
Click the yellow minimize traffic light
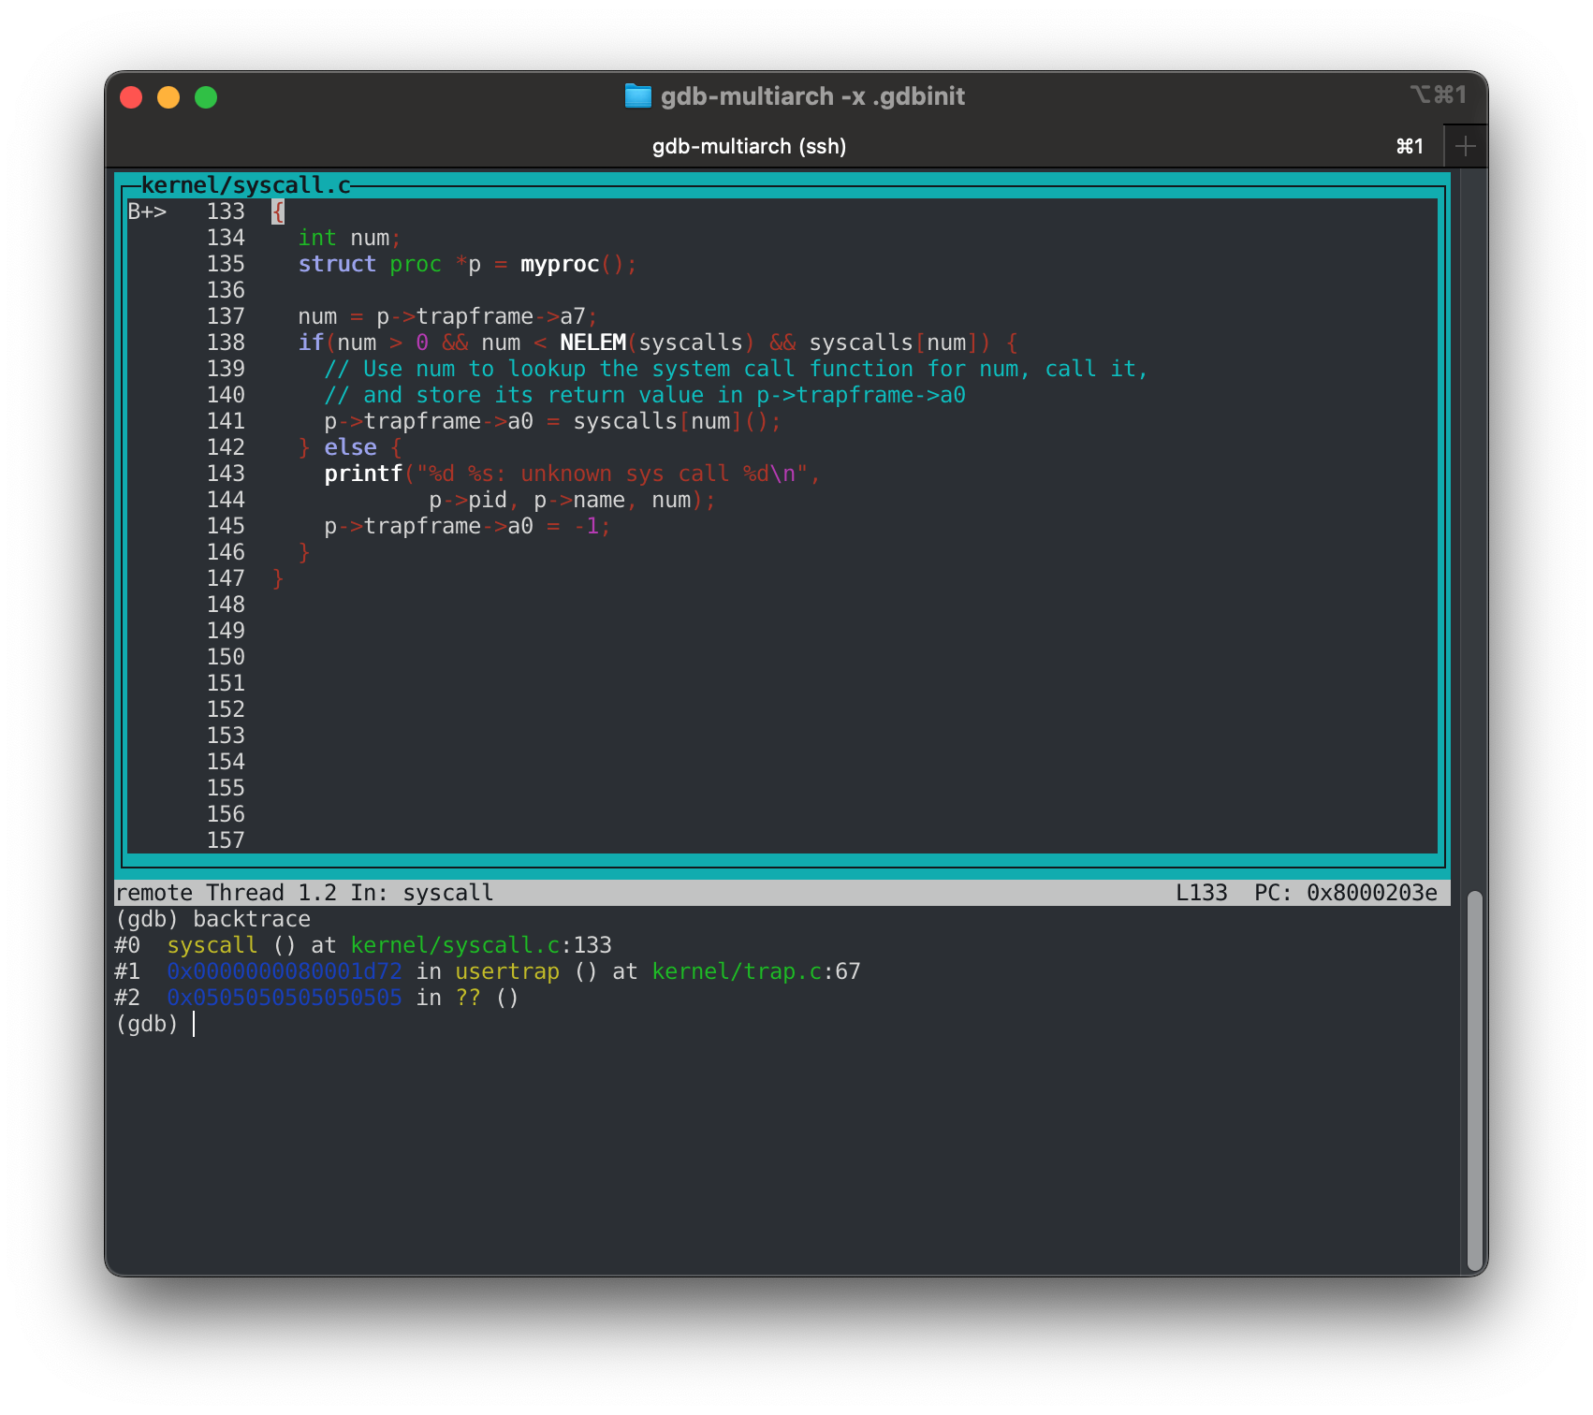point(168,96)
